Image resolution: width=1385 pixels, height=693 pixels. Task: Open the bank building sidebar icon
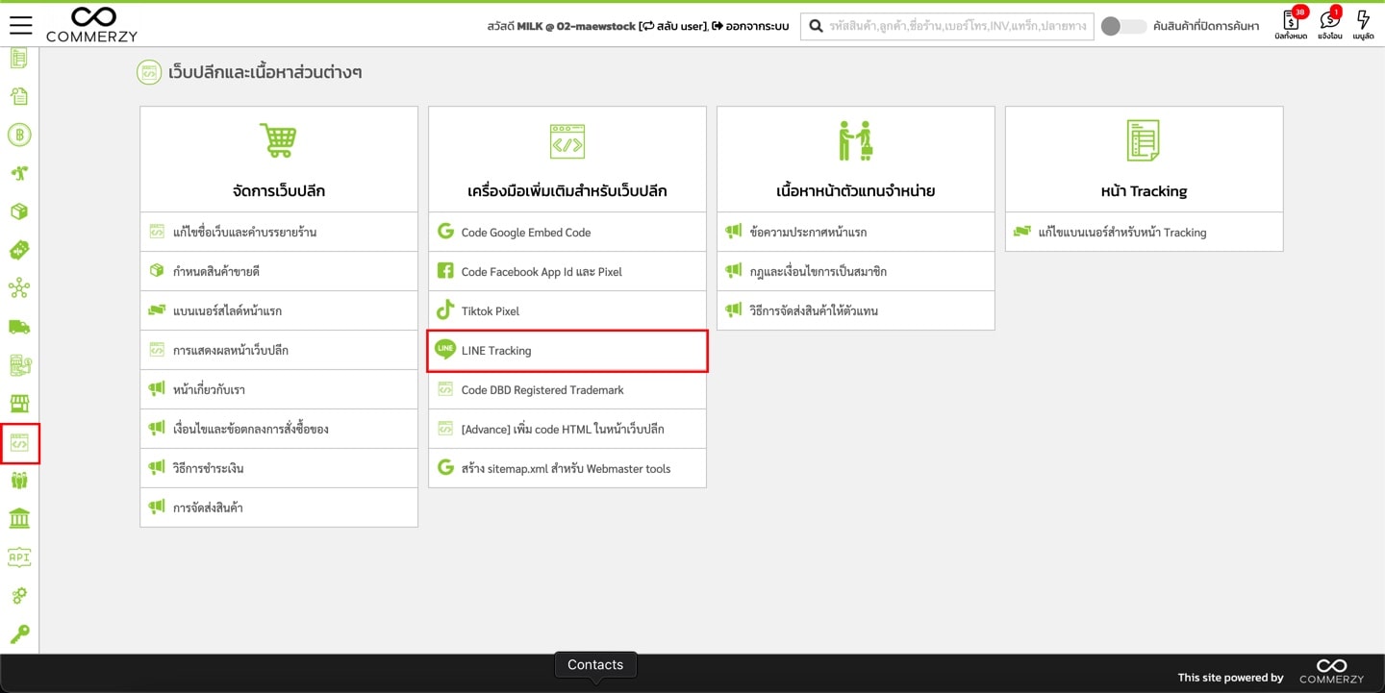(19, 519)
